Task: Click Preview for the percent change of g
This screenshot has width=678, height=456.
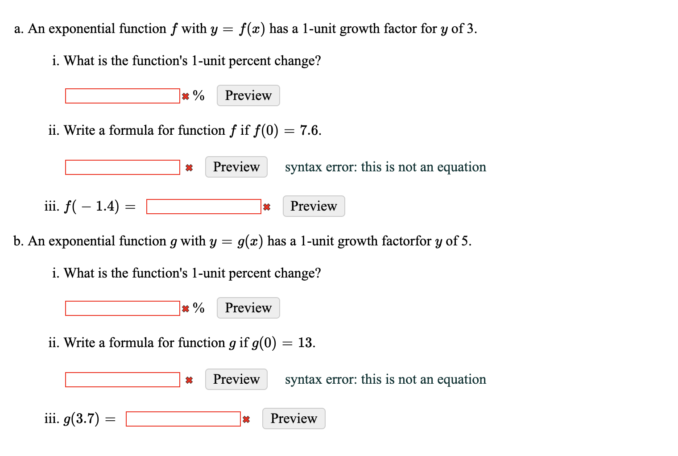Action: coord(248,307)
